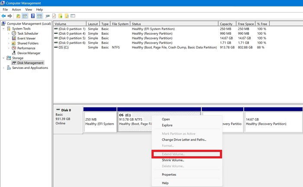Click the Event Viewer icon in tree

[x=14, y=38]
